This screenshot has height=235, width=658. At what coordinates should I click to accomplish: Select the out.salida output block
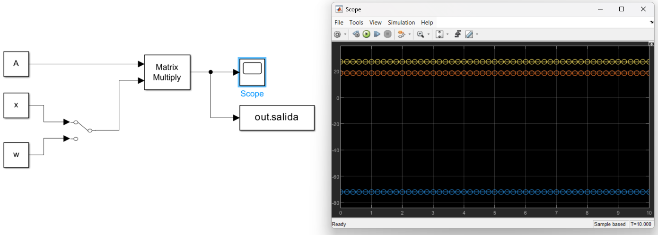point(277,118)
